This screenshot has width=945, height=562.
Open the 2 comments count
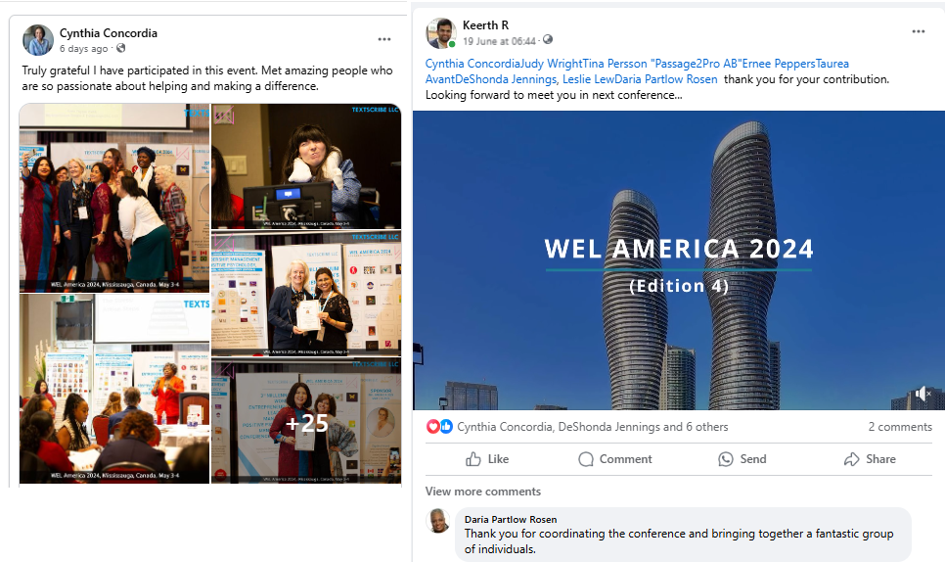(900, 427)
